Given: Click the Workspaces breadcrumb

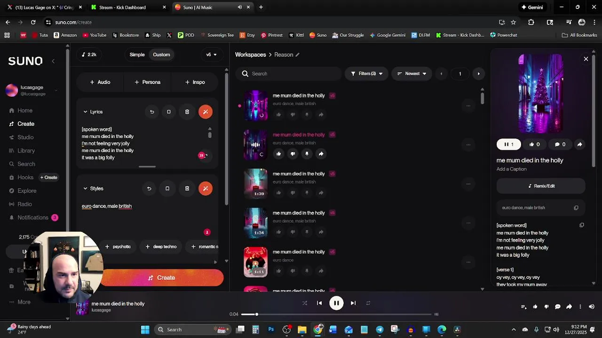Looking at the screenshot, I should [x=251, y=54].
